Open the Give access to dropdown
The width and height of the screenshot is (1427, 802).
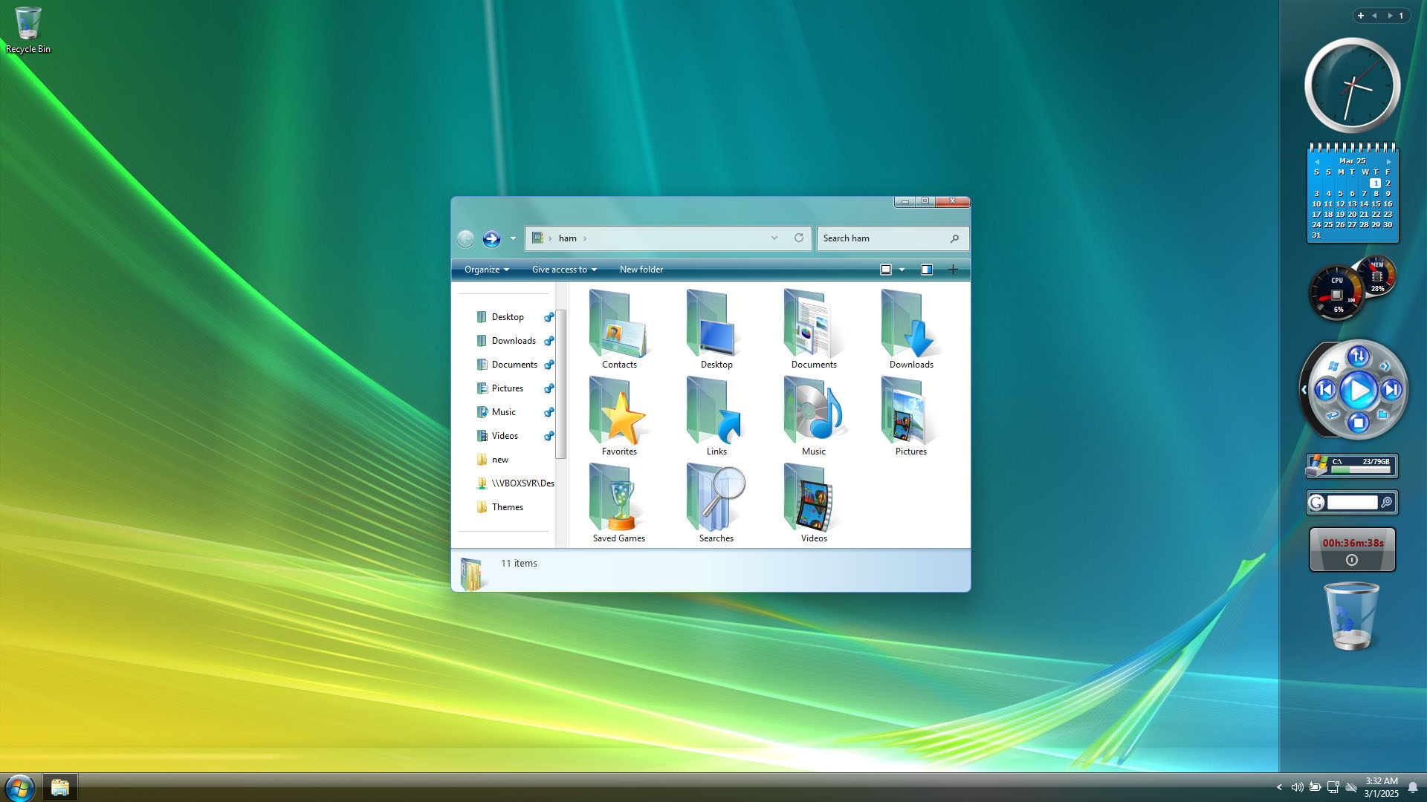tap(564, 270)
